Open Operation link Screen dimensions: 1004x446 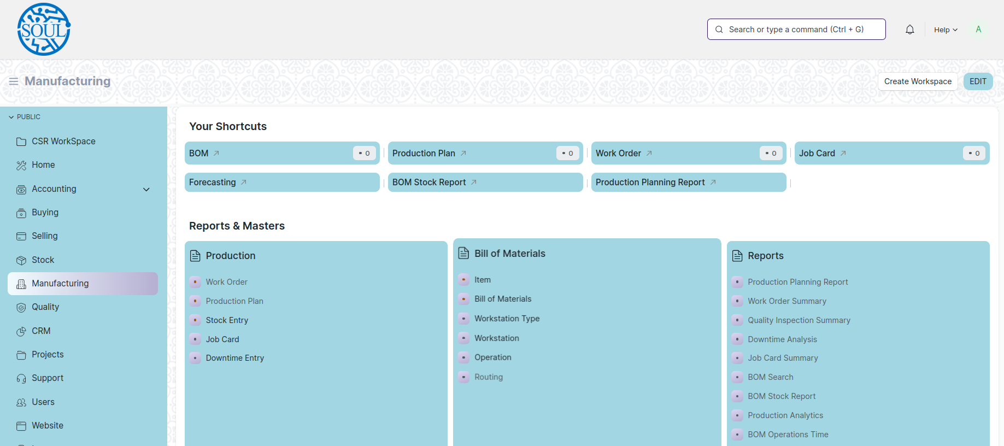coord(493,357)
